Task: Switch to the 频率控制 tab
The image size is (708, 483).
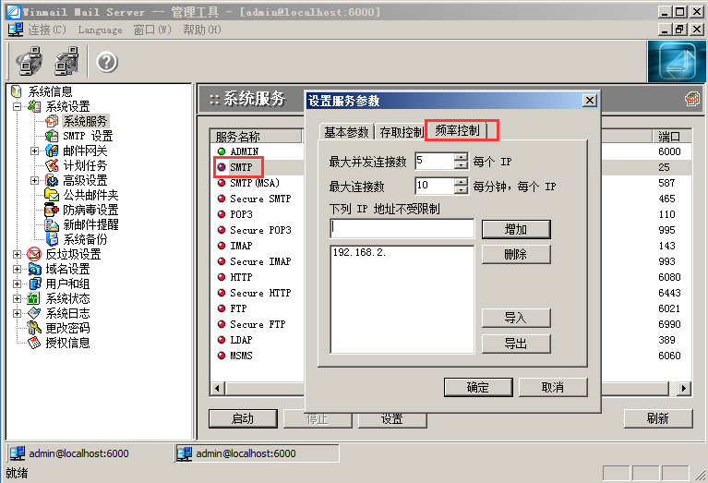Action: tap(457, 130)
